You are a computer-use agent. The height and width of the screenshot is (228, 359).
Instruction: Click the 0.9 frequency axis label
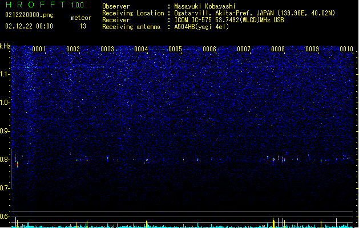tap(5, 131)
